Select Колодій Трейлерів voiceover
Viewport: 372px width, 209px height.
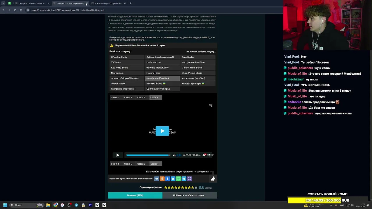[x=198, y=84]
